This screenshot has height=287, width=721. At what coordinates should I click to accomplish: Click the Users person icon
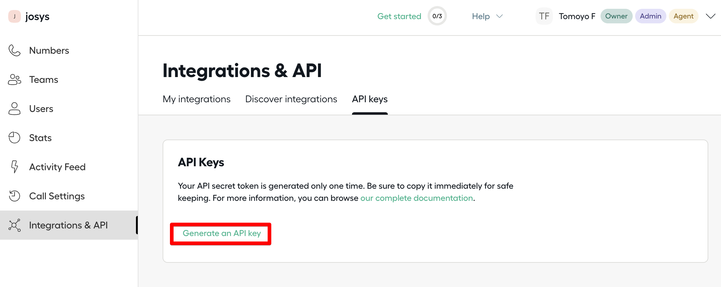pos(14,109)
